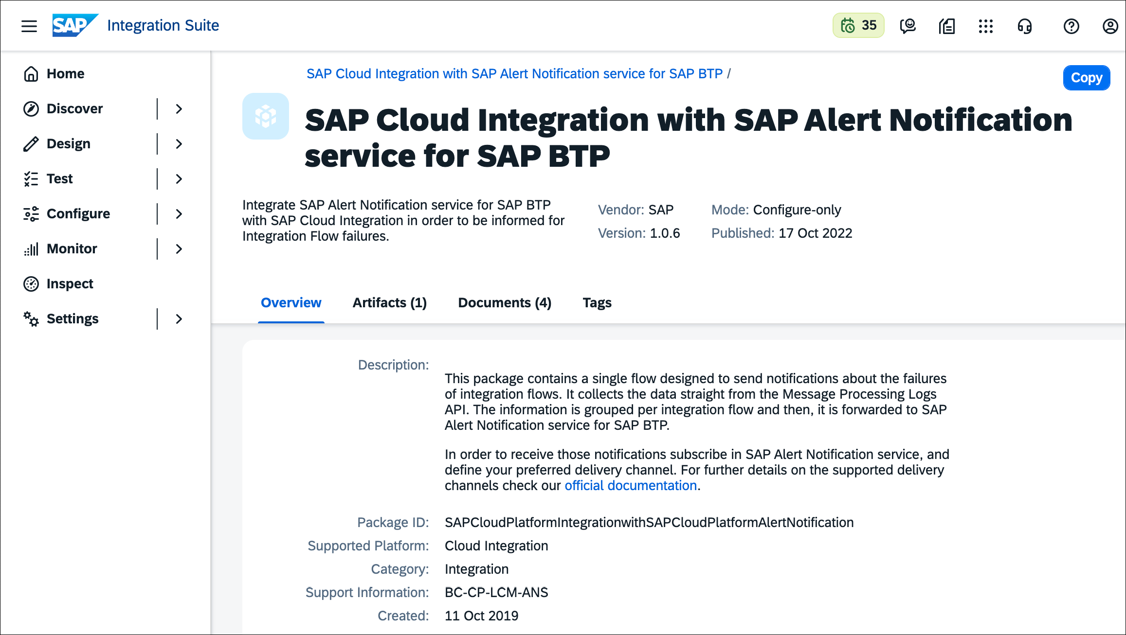Click the Settings gears icon
Viewport: 1126px width, 635px height.
(31, 319)
